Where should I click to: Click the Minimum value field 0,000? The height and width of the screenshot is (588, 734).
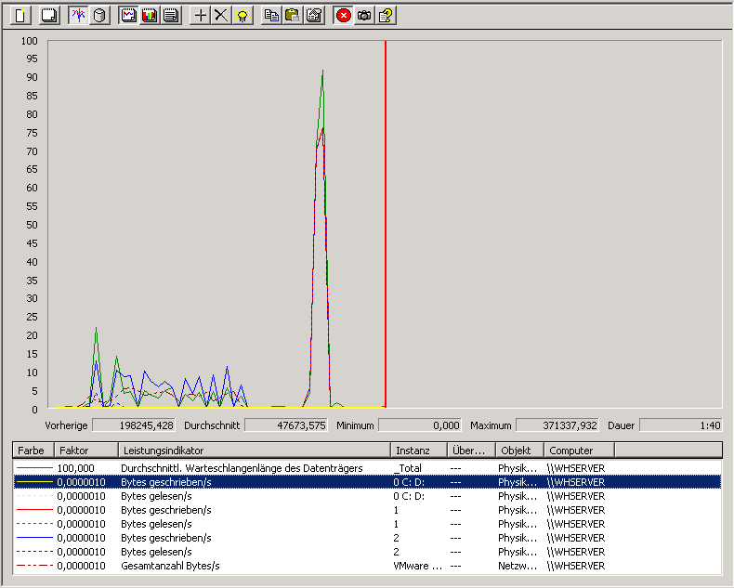point(420,425)
